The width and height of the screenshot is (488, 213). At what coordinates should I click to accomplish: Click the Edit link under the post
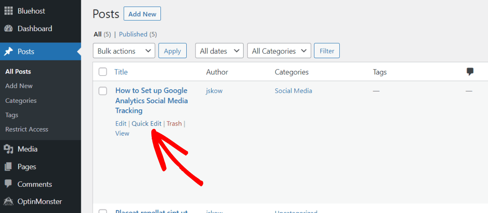[121, 124]
